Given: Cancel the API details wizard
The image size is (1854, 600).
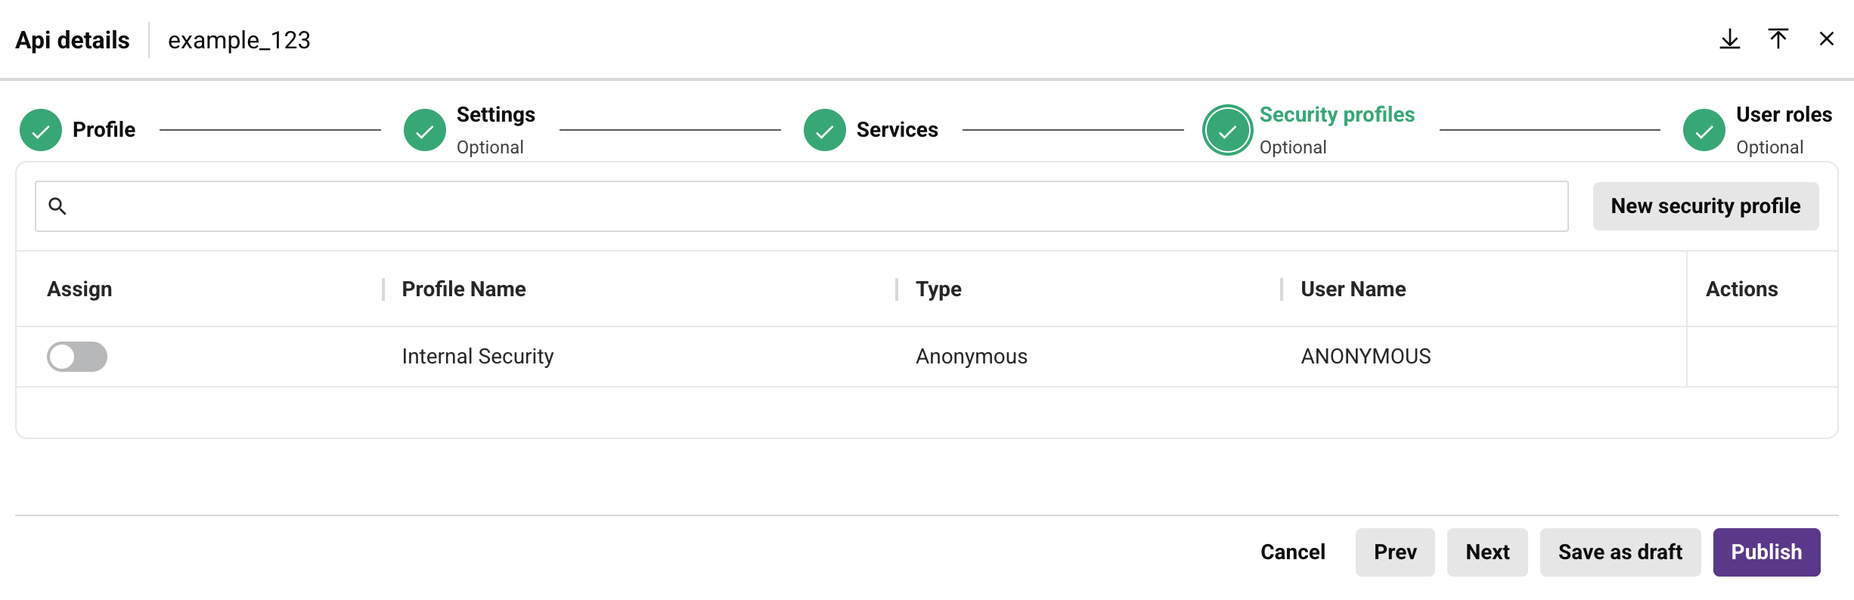Looking at the screenshot, I should pos(1292,552).
